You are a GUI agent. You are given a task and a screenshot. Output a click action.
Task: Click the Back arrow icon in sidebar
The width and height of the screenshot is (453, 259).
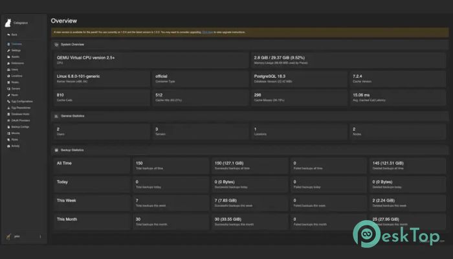coord(8,35)
